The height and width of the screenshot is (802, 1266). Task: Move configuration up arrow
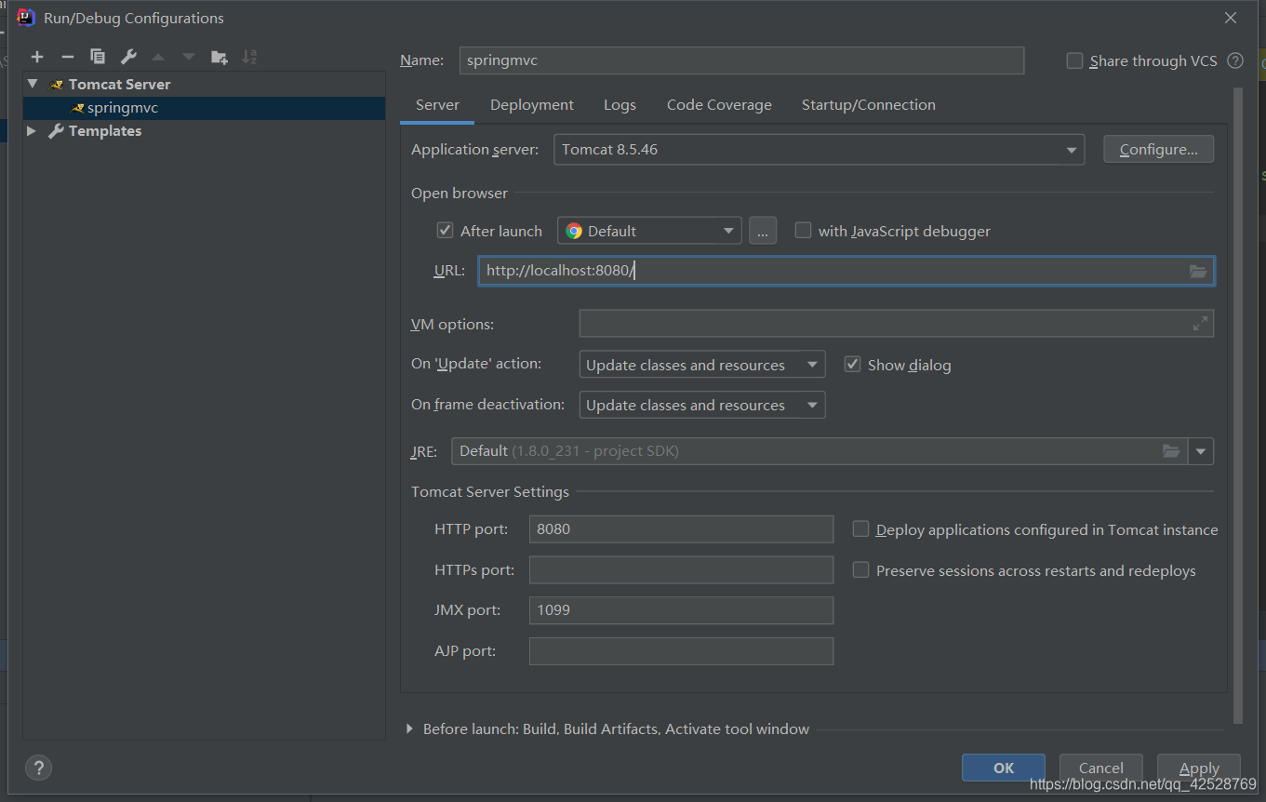[x=158, y=58]
